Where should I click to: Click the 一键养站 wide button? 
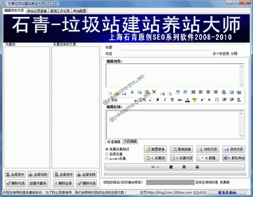pyautogui.click(x=175, y=167)
